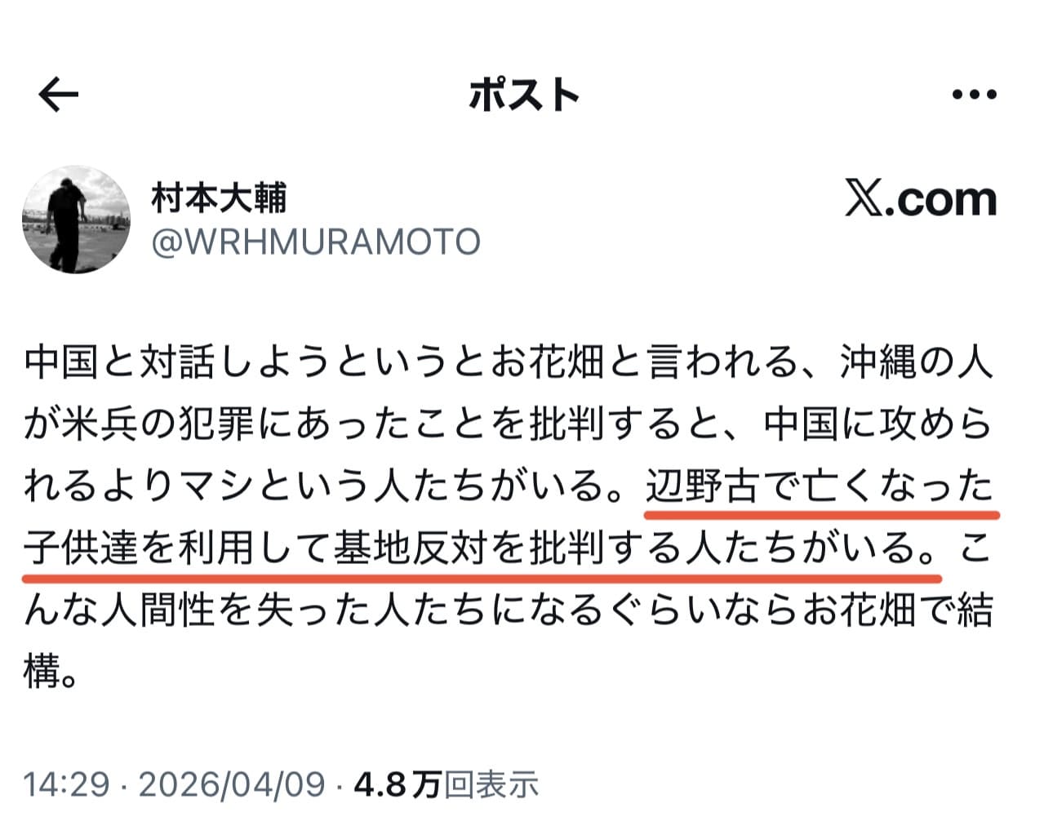Select the underlined phrase 辺野古で亡くなった
This screenshot has height=830, width=1053.
pos(820,487)
